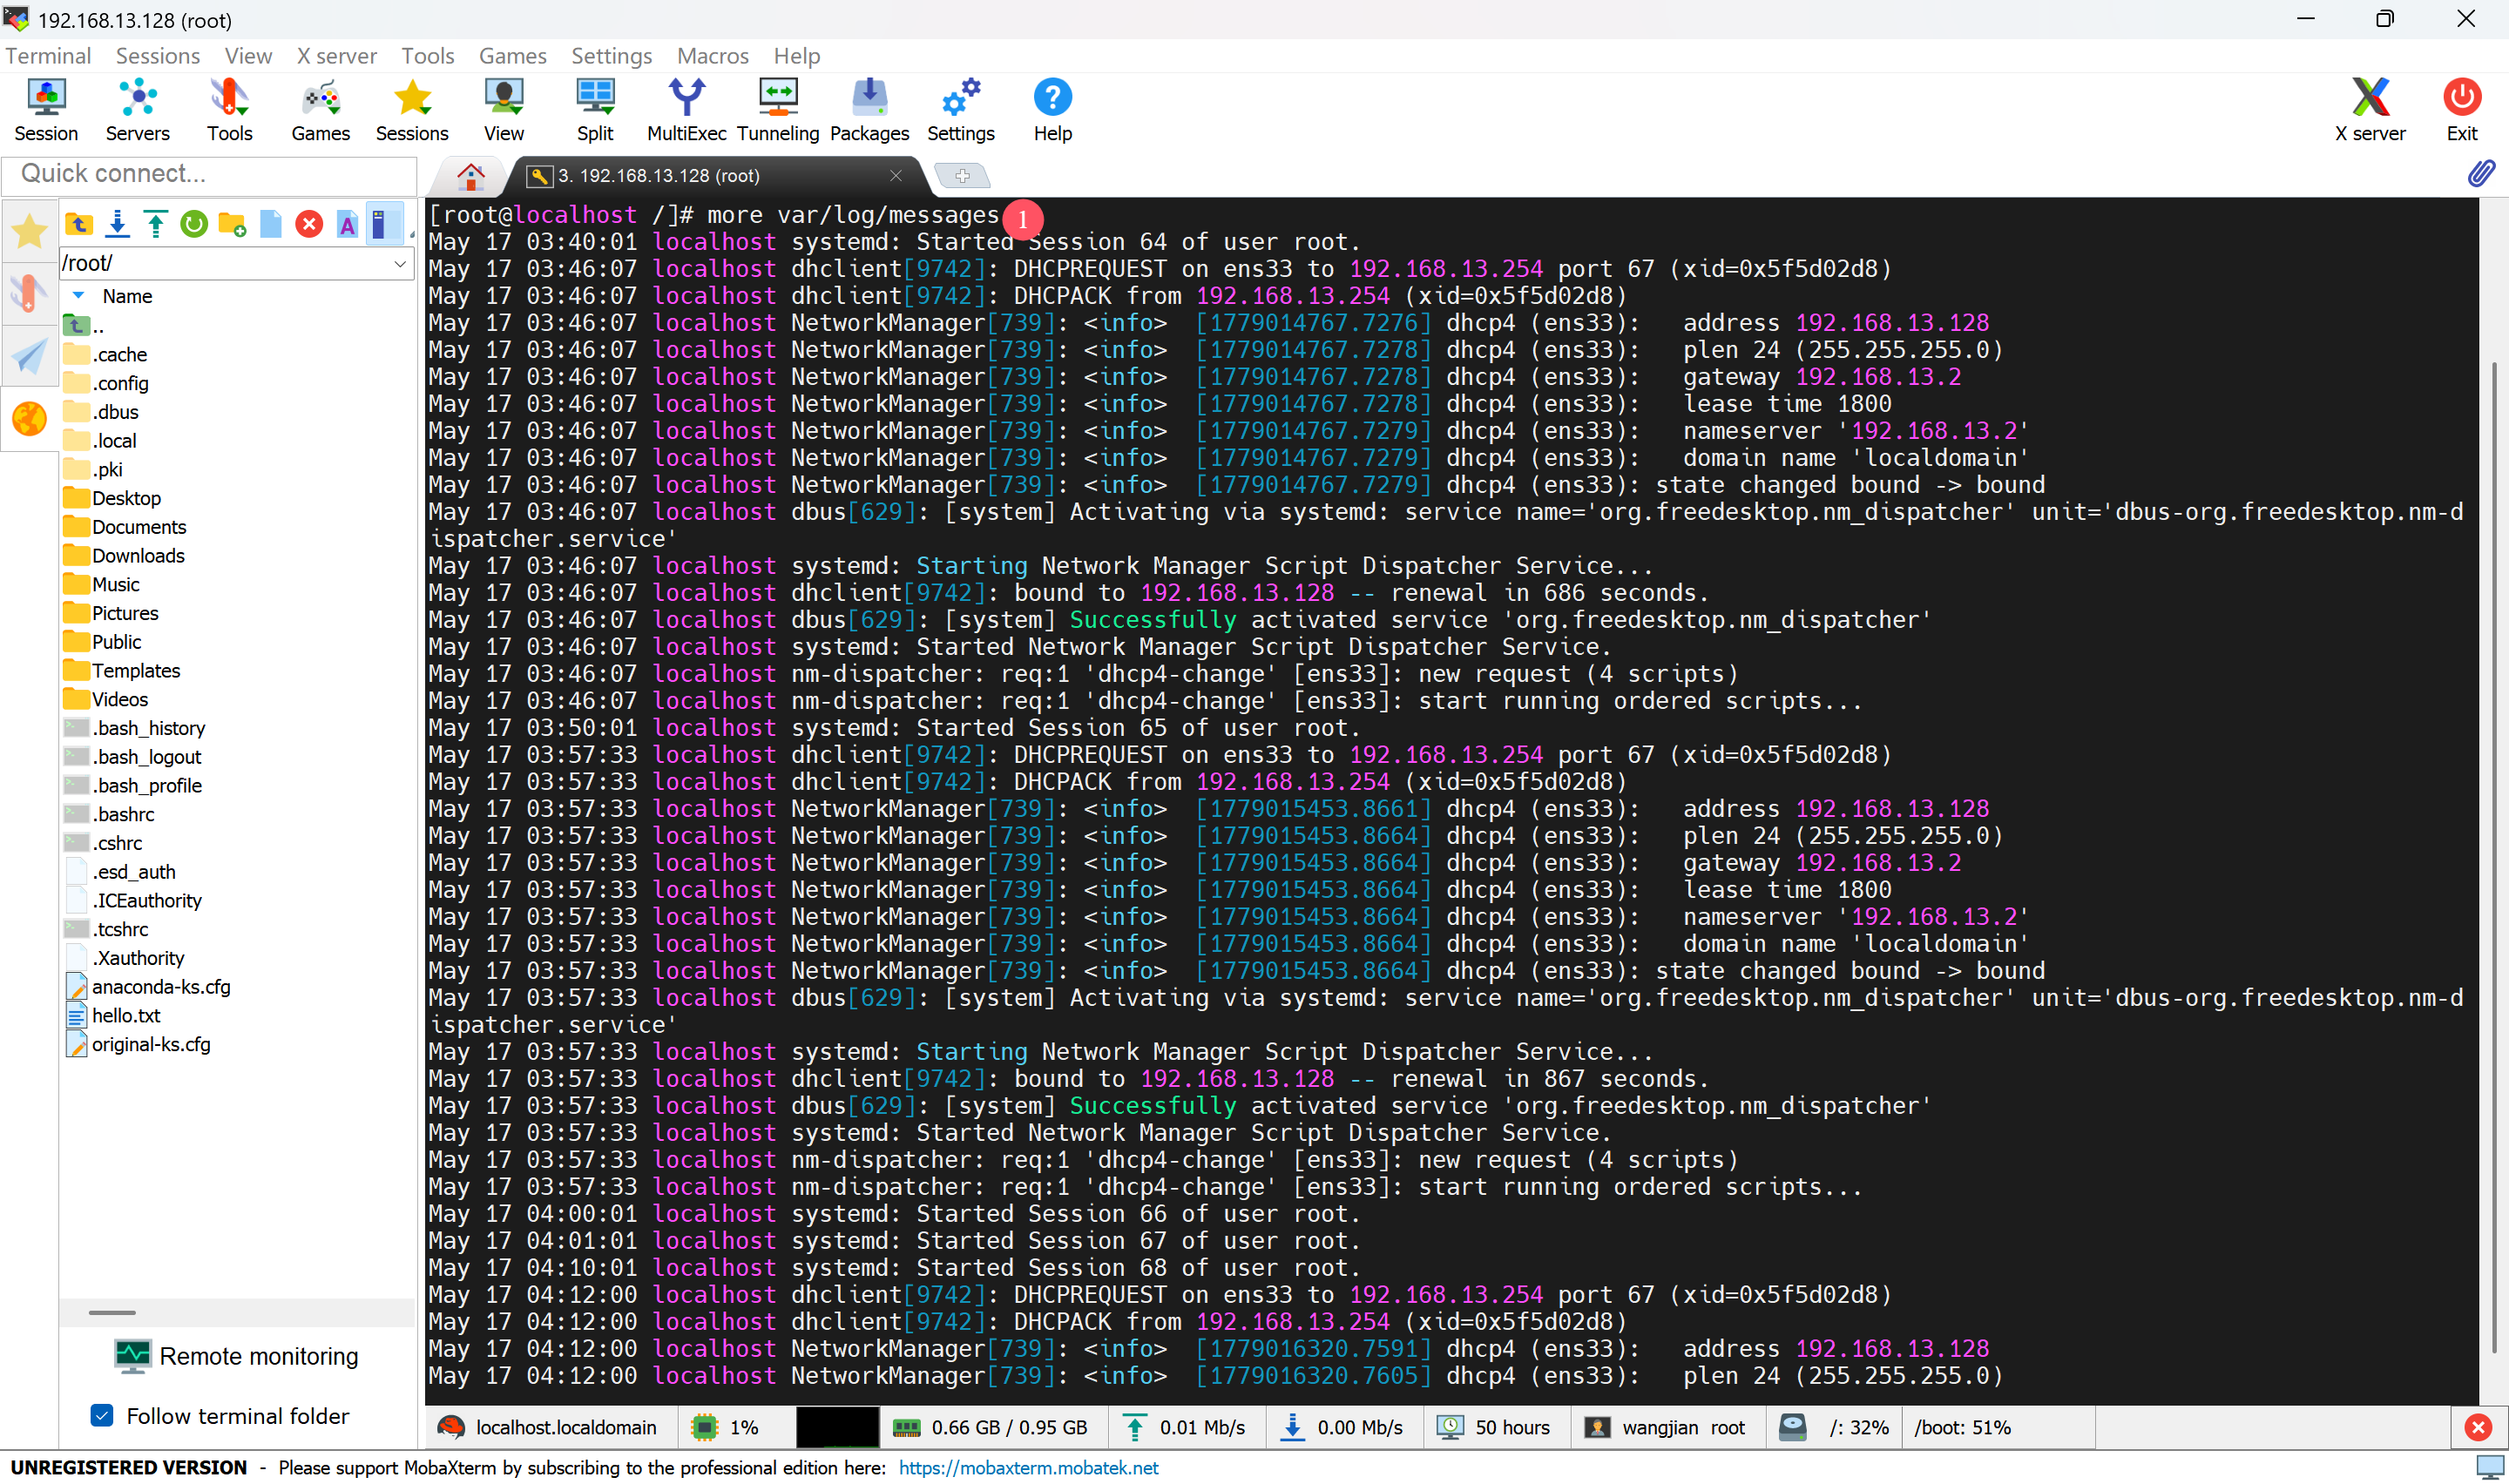The height and width of the screenshot is (1484, 2509).
Task: Open the View menu
Action: pos(248,56)
